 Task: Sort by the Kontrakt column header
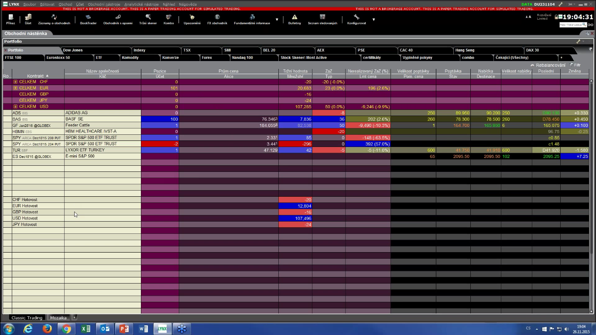point(38,76)
